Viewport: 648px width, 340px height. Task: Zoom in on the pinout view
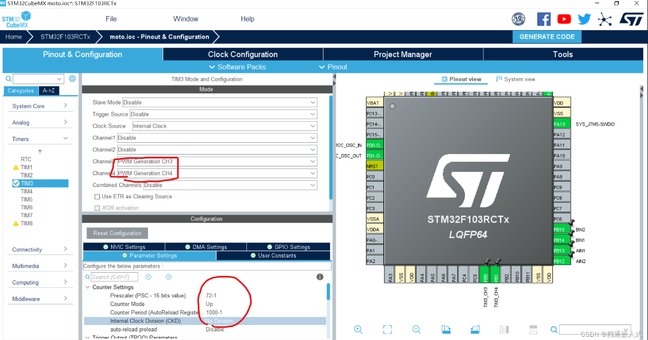point(358,329)
